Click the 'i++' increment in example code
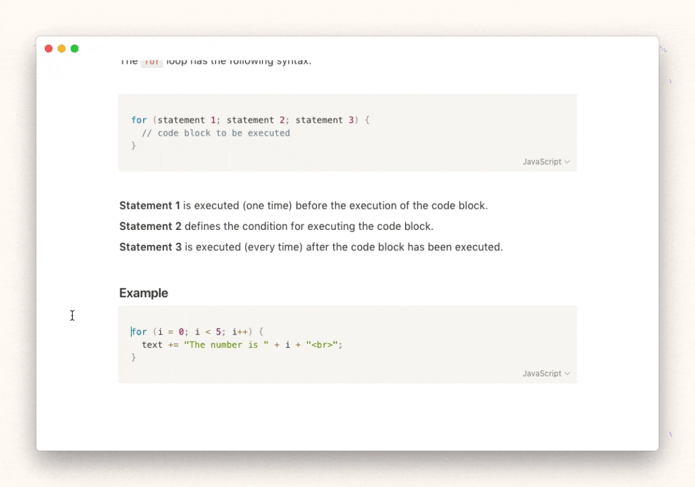Screen dimensions: 695x487 242,332
